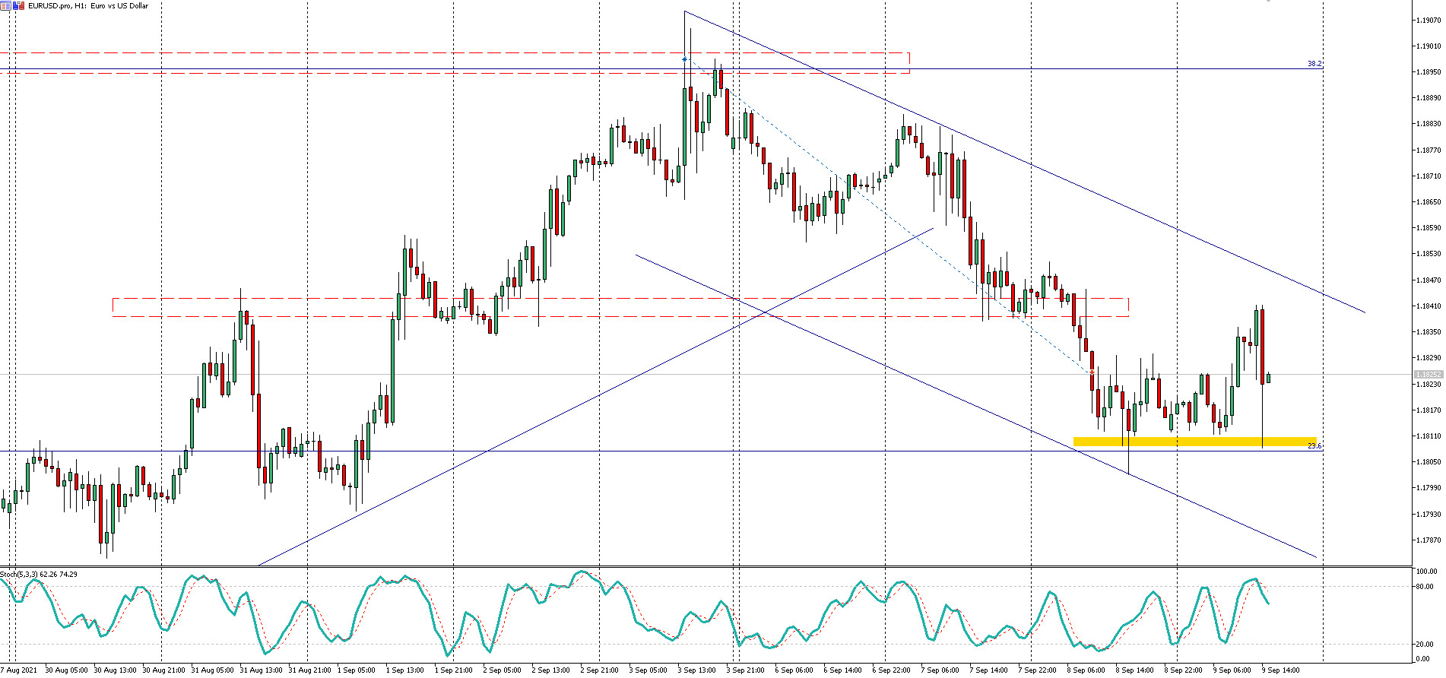Click the 1.18950 price axis label
The width and height of the screenshot is (1446, 678).
point(1429,71)
